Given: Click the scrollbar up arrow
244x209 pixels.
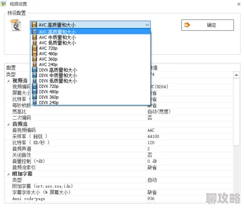Looking at the screenshot, I should click(x=237, y=75).
